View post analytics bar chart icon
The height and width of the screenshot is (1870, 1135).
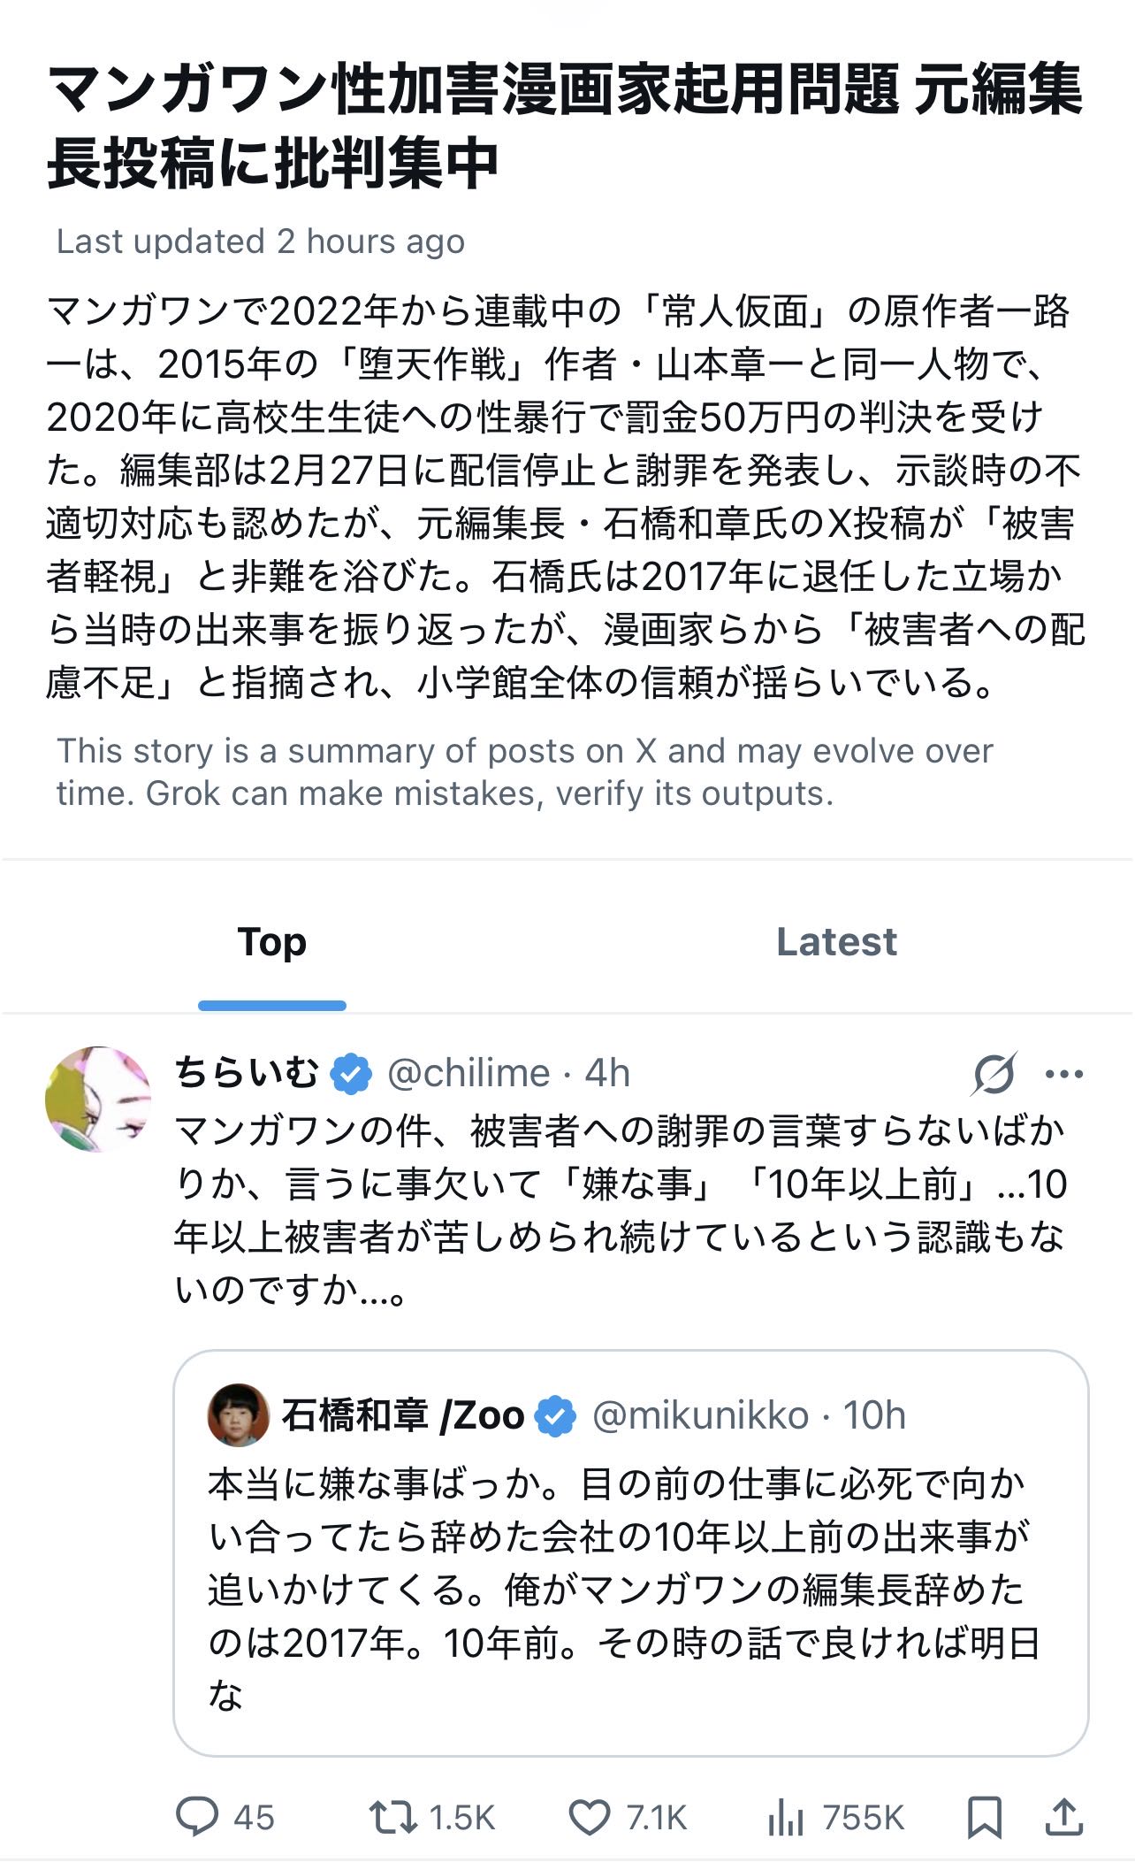(785, 1816)
